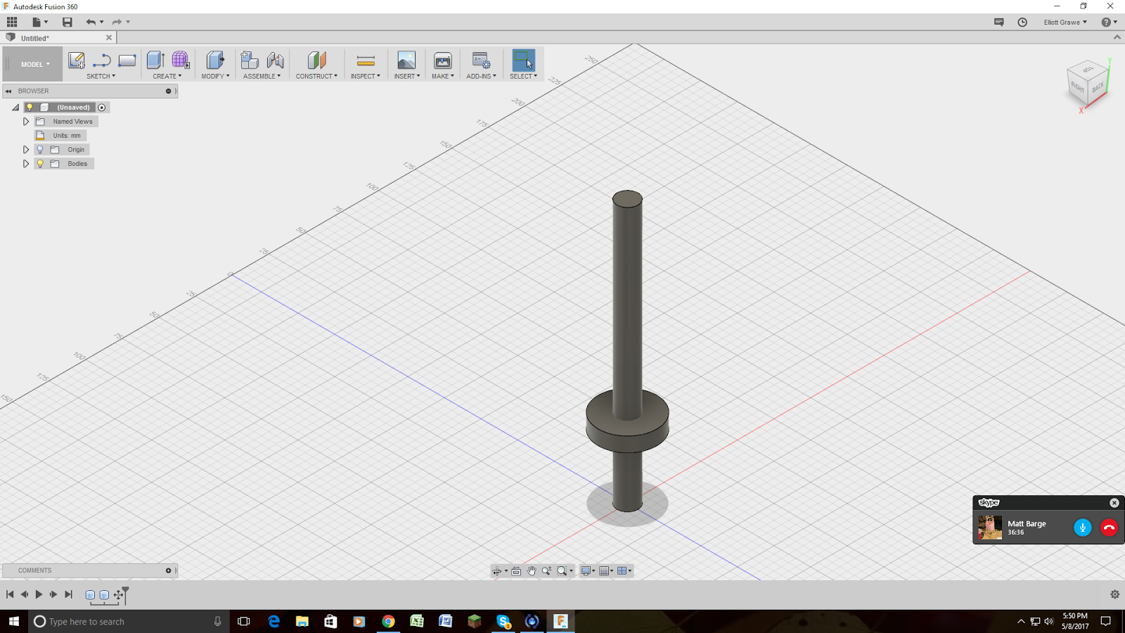Toggle visibility bulb of the Unsaved component
The height and width of the screenshot is (633, 1125).
(30, 107)
